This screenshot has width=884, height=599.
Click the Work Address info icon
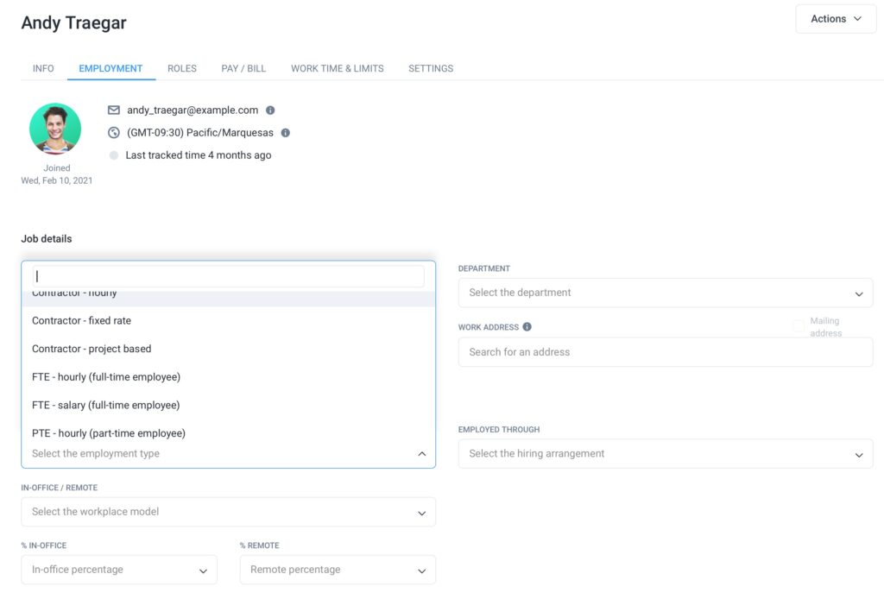click(x=527, y=327)
